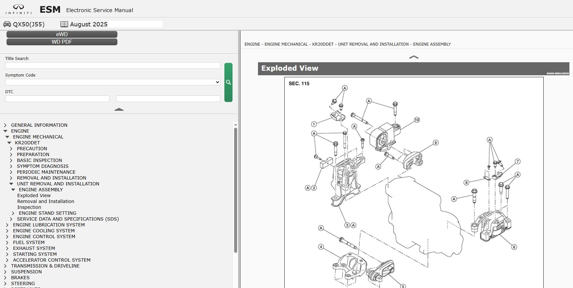Screen dimensions: 573x288
Task: Expand REMOVAL AND INSTALLATION arrow
Action: click(11, 178)
